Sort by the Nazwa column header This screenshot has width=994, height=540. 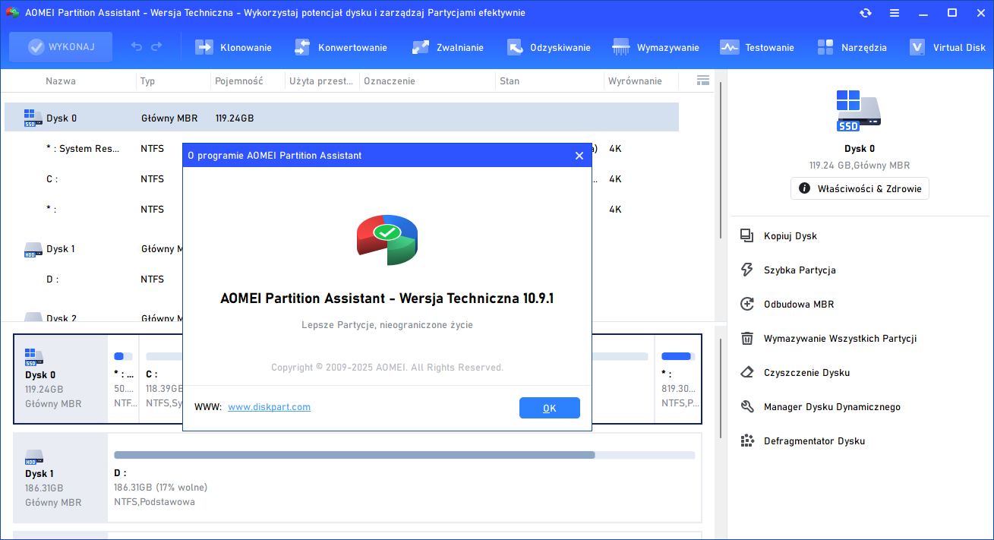(x=61, y=81)
